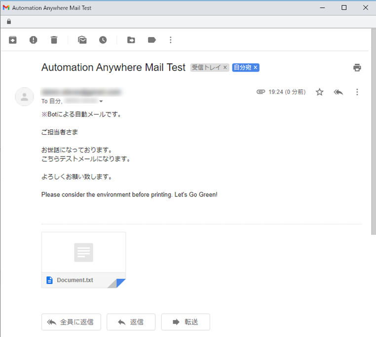Expand recipient details dropdown arrow
Viewport: 376px width, 337px height.
[101, 101]
